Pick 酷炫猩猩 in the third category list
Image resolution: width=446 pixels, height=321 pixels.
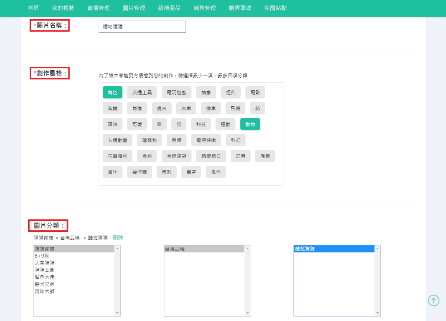305,249
